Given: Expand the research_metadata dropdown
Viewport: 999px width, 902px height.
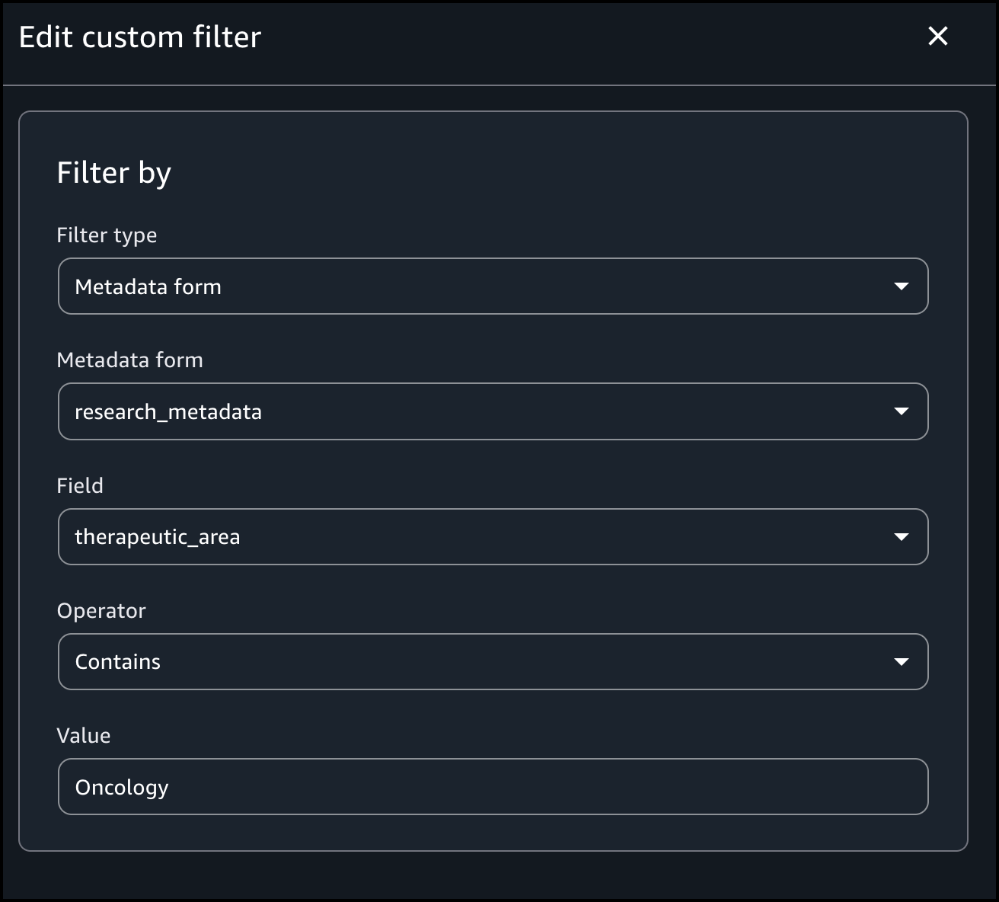Looking at the screenshot, I should pyautogui.click(x=493, y=411).
